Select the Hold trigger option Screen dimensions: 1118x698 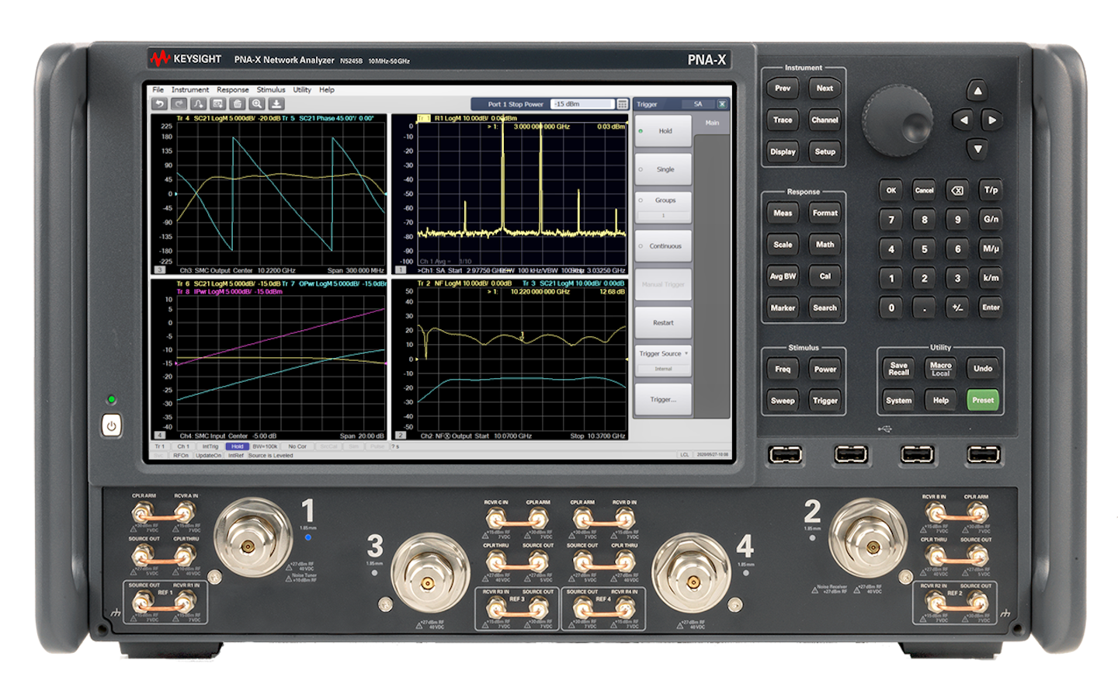click(663, 131)
